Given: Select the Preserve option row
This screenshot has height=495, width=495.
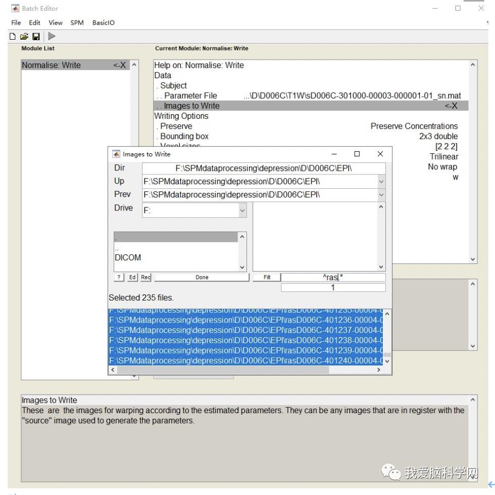Looking at the screenshot, I should (x=311, y=126).
